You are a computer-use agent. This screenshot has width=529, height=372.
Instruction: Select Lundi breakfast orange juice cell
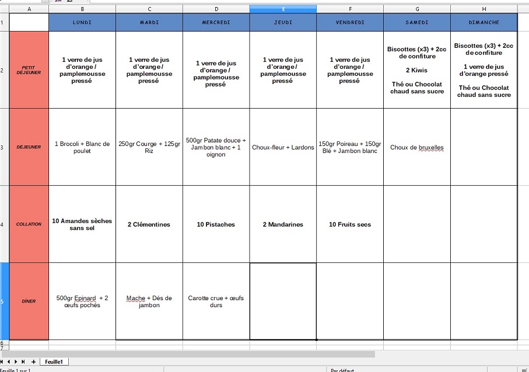pos(82,70)
